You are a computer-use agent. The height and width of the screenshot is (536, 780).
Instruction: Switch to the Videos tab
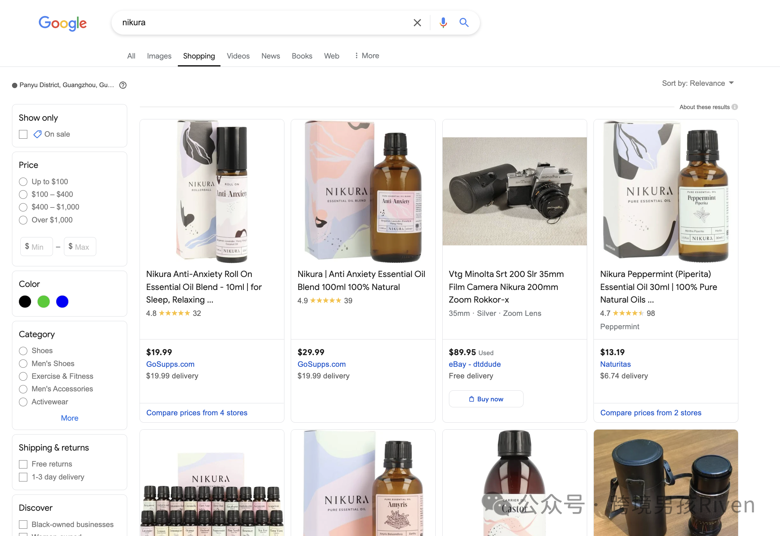click(238, 56)
